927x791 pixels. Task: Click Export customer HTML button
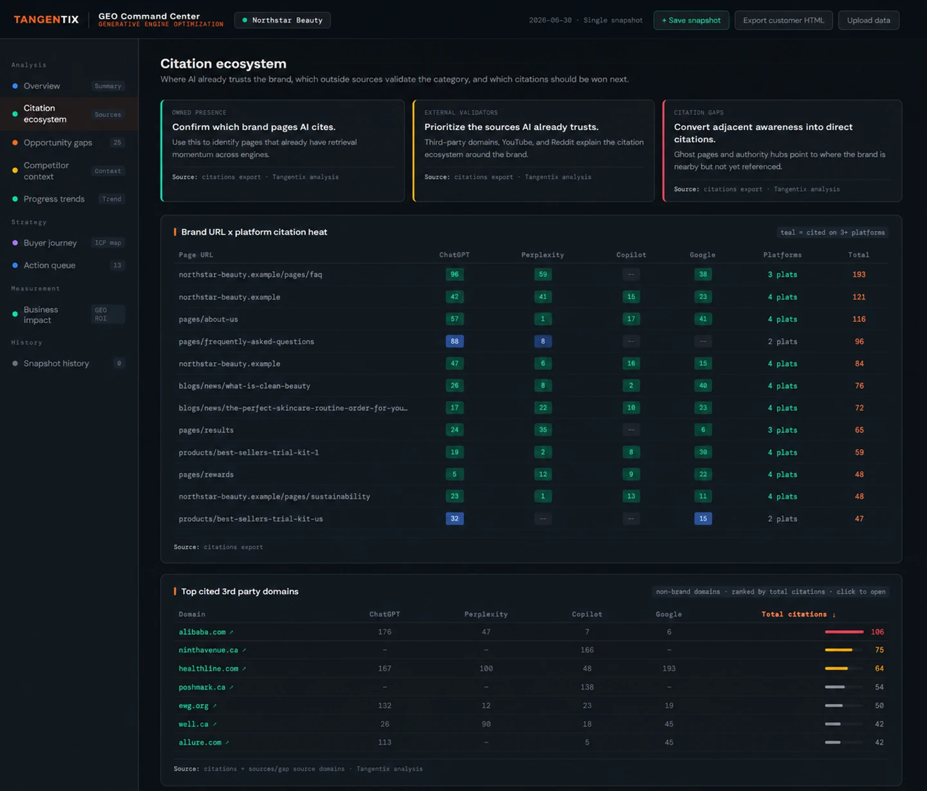tap(783, 20)
